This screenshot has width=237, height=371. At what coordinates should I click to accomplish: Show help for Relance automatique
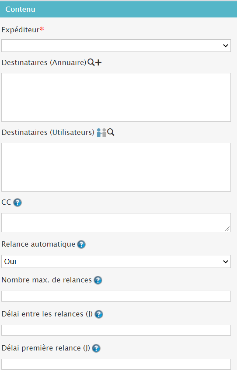point(81,244)
